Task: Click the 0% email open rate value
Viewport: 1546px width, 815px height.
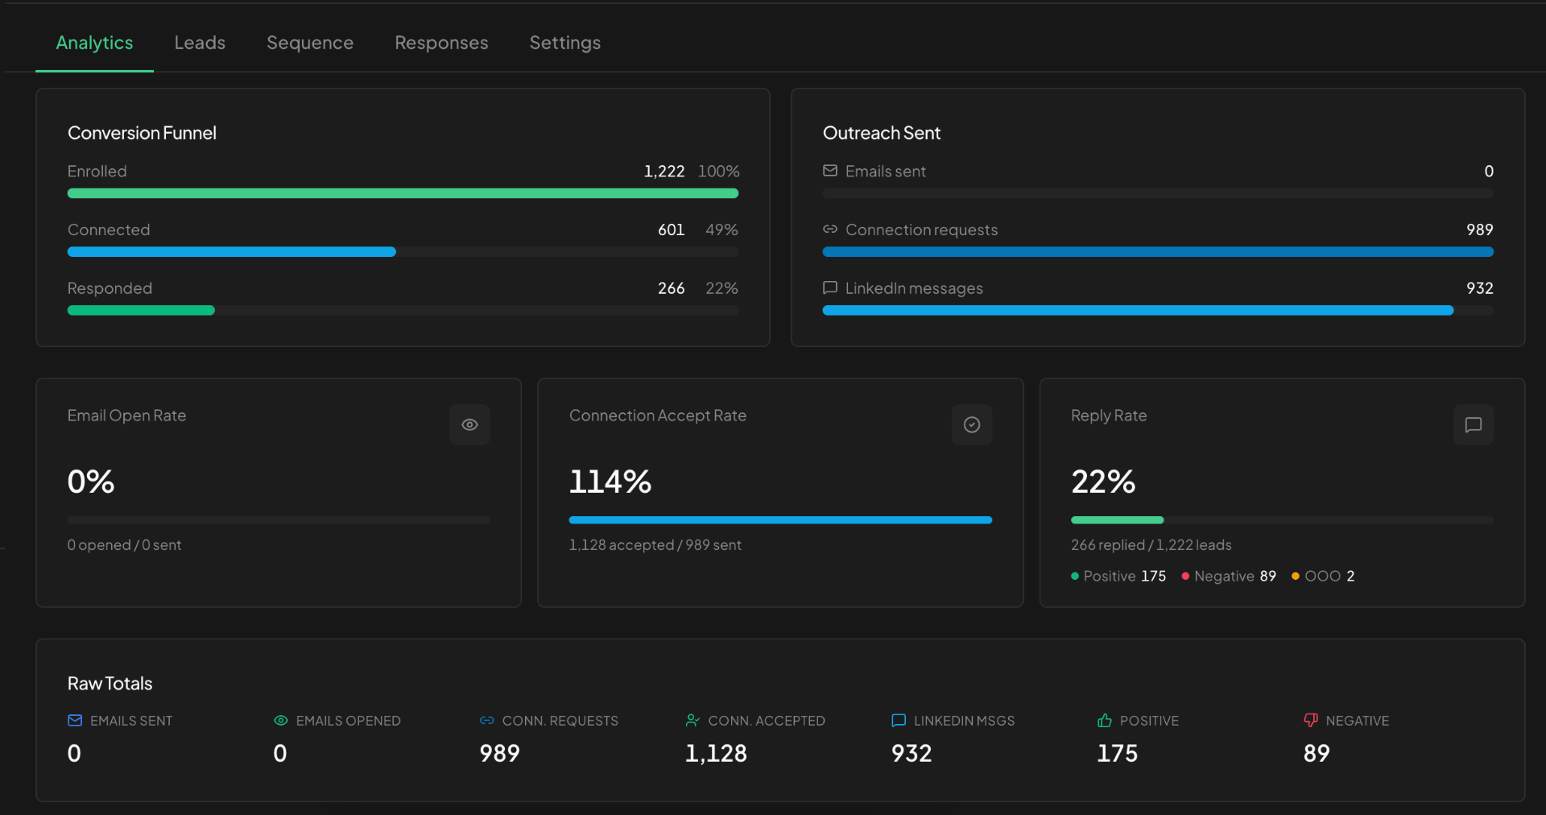Action: pyautogui.click(x=91, y=482)
